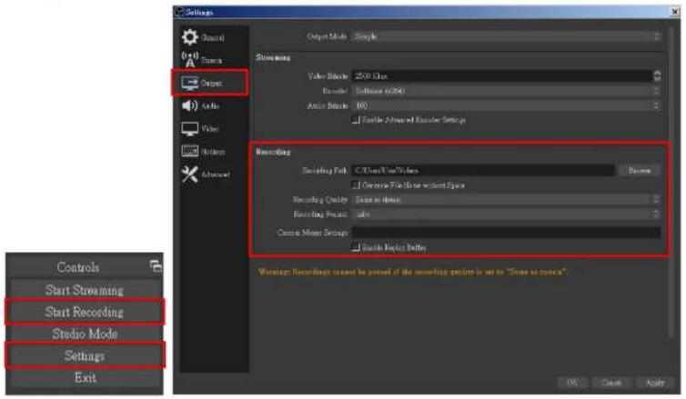686x399 pixels.
Task: Click the Controls panel title
Action: (x=78, y=267)
